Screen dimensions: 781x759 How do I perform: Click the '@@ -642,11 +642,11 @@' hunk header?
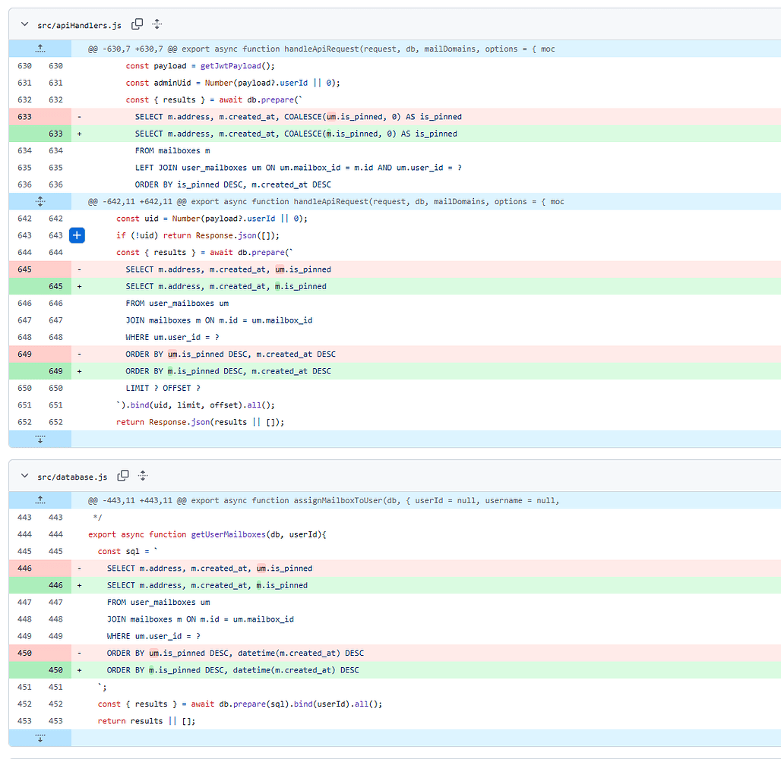tap(326, 202)
